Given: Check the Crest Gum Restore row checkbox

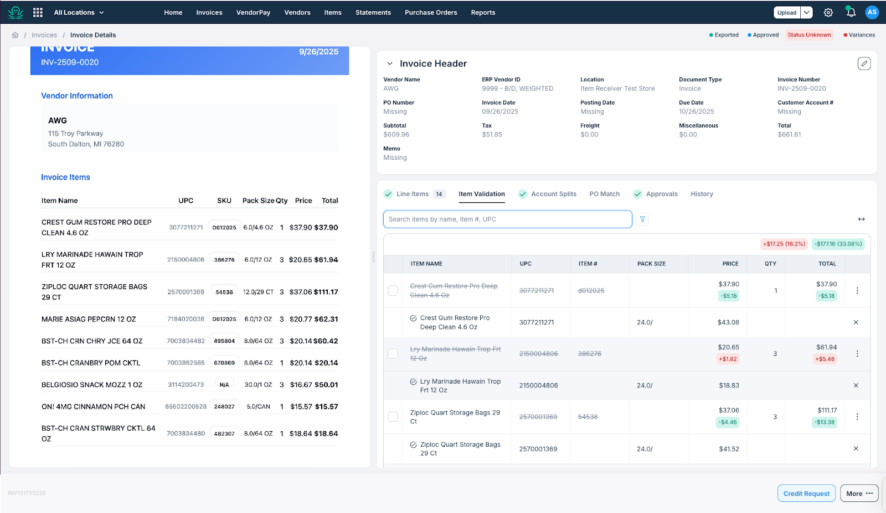Looking at the screenshot, I should coord(393,291).
